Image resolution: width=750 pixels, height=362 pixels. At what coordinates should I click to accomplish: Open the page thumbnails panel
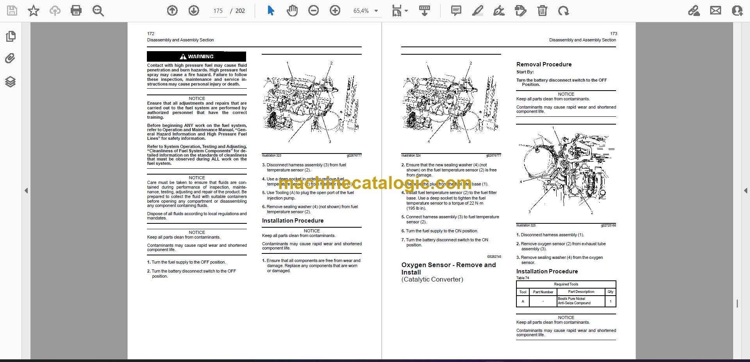(11, 36)
